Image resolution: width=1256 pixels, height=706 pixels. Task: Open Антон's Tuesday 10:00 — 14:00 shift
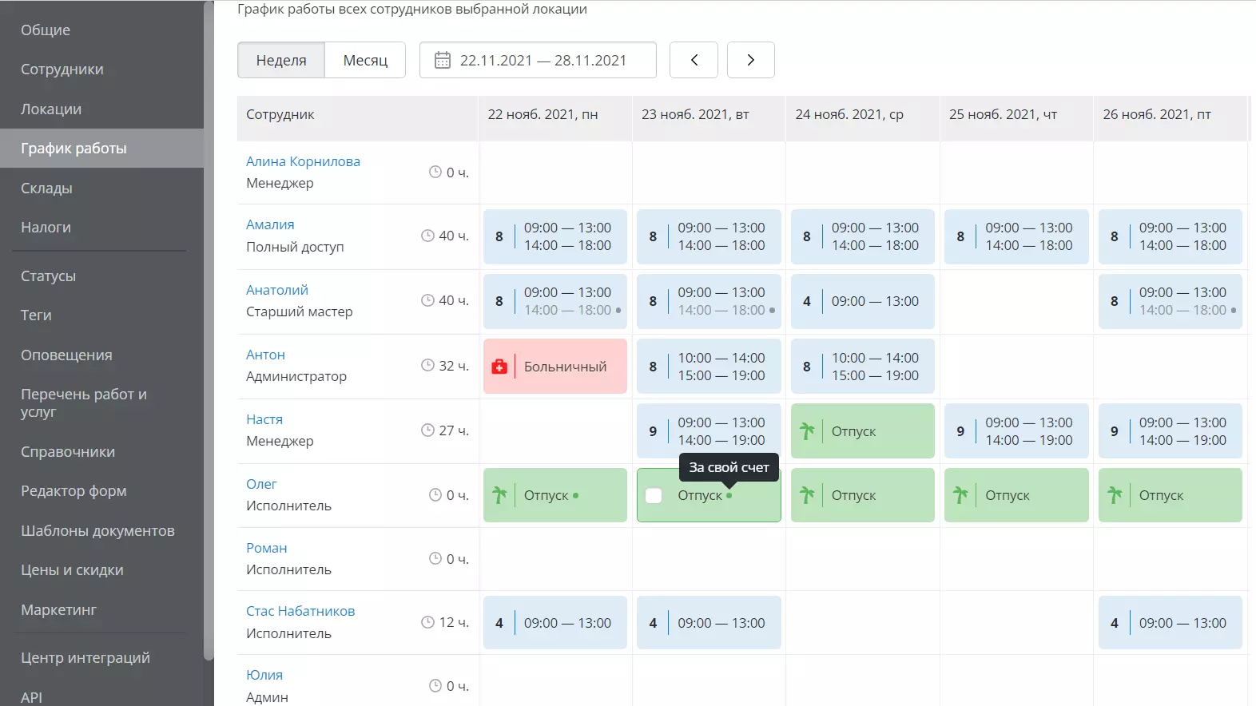tap(709, 367)
